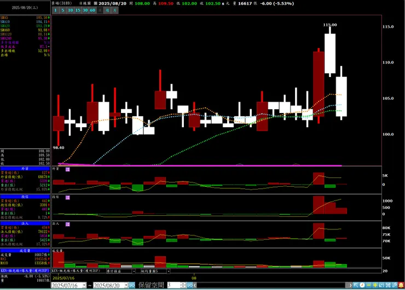Decrease 保留空間 value with spinner down arrow

183,287
